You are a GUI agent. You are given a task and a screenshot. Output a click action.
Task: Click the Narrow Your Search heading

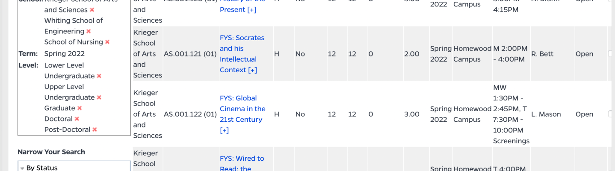[x=51, y=152]
